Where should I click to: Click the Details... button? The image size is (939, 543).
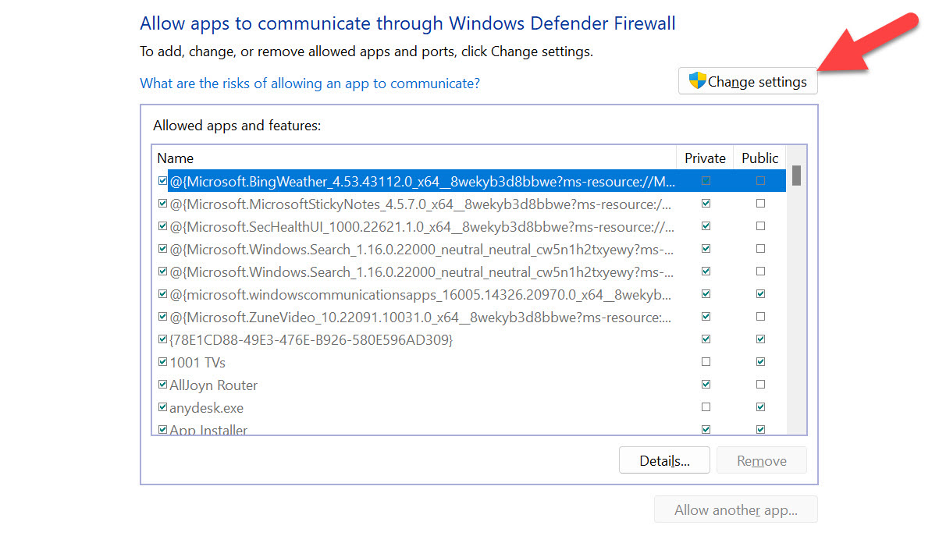664,460
